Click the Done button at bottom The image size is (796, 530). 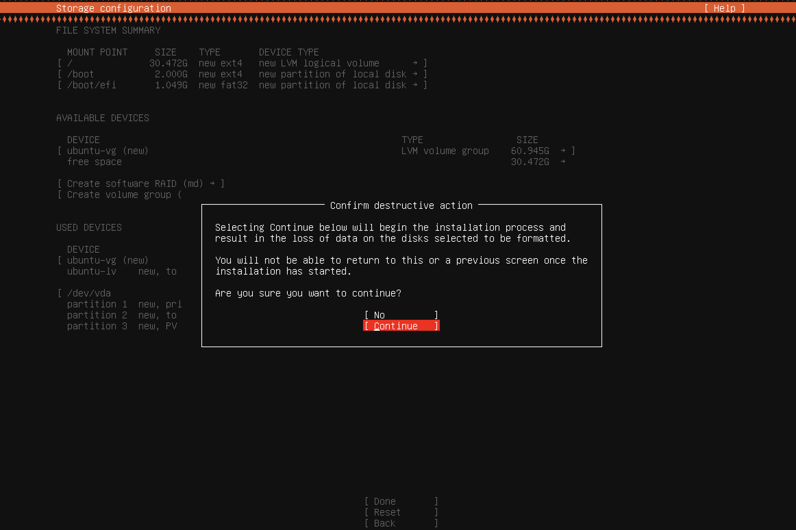pyautogui.click(x=401, y=501)
